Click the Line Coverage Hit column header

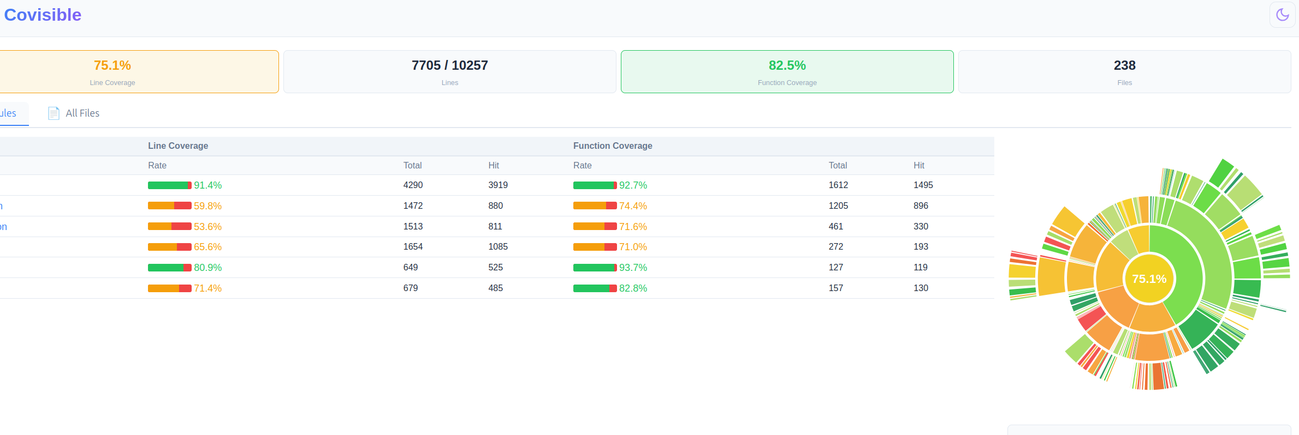tap(494, 165)
